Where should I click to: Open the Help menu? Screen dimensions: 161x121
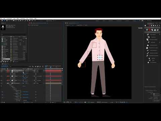(x=36, y=18)
